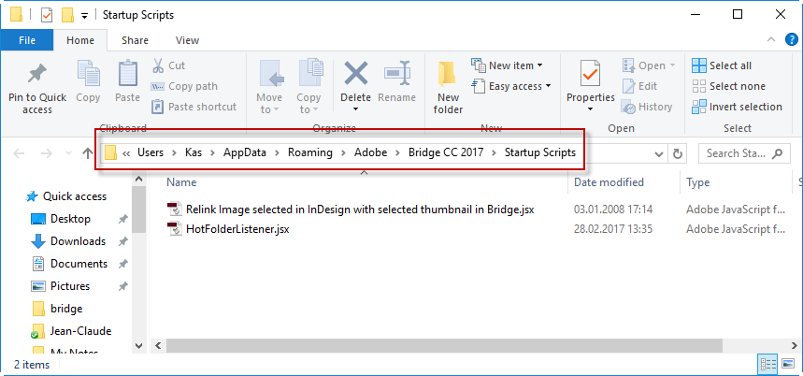
Task: Open the help question mark icon
Action: click(x=791, y=40)
